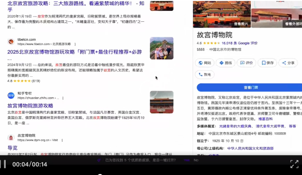Click Yes on the data source prompt
The width and height of the screenshot is (302, 175).
(x=186, y=160)
